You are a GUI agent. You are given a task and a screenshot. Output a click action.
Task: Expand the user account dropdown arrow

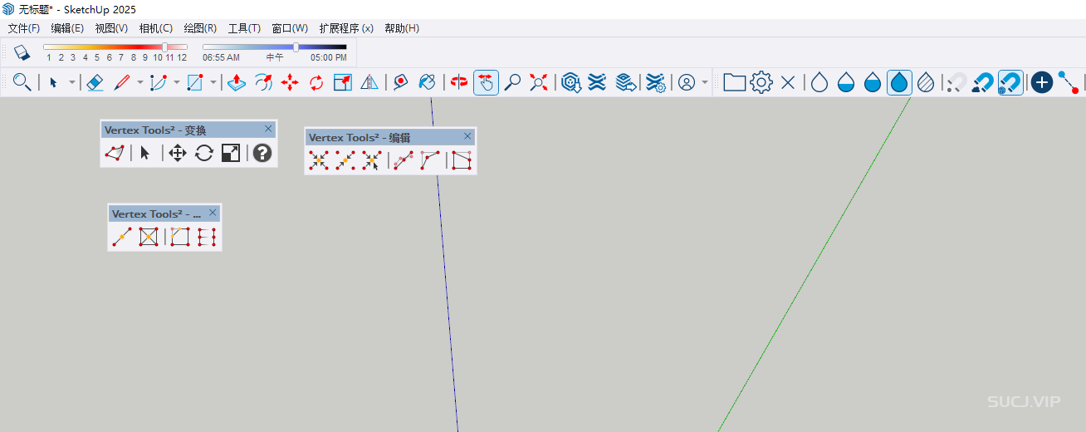coord(705,82)
